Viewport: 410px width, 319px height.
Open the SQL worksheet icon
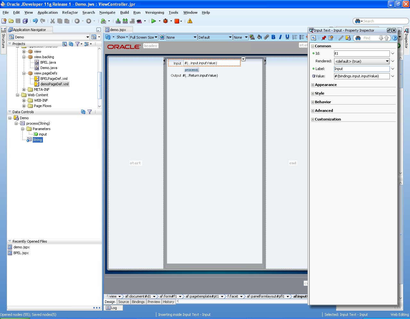pos(103,21)
